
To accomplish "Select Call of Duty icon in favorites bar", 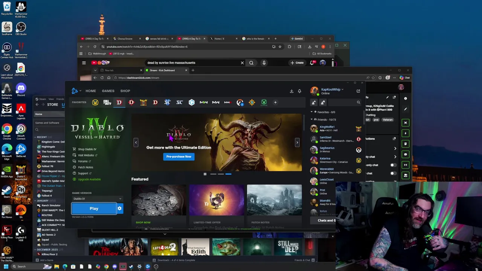I will [x=107, y=102].
